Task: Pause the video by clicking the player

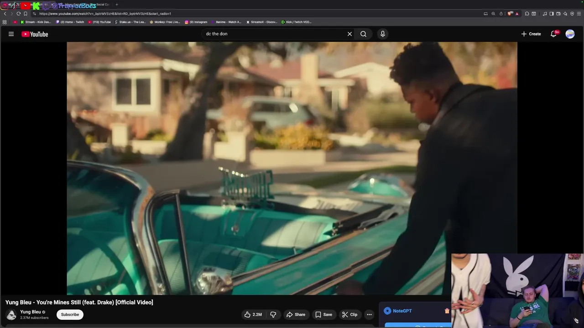Action: click(292, 169)
